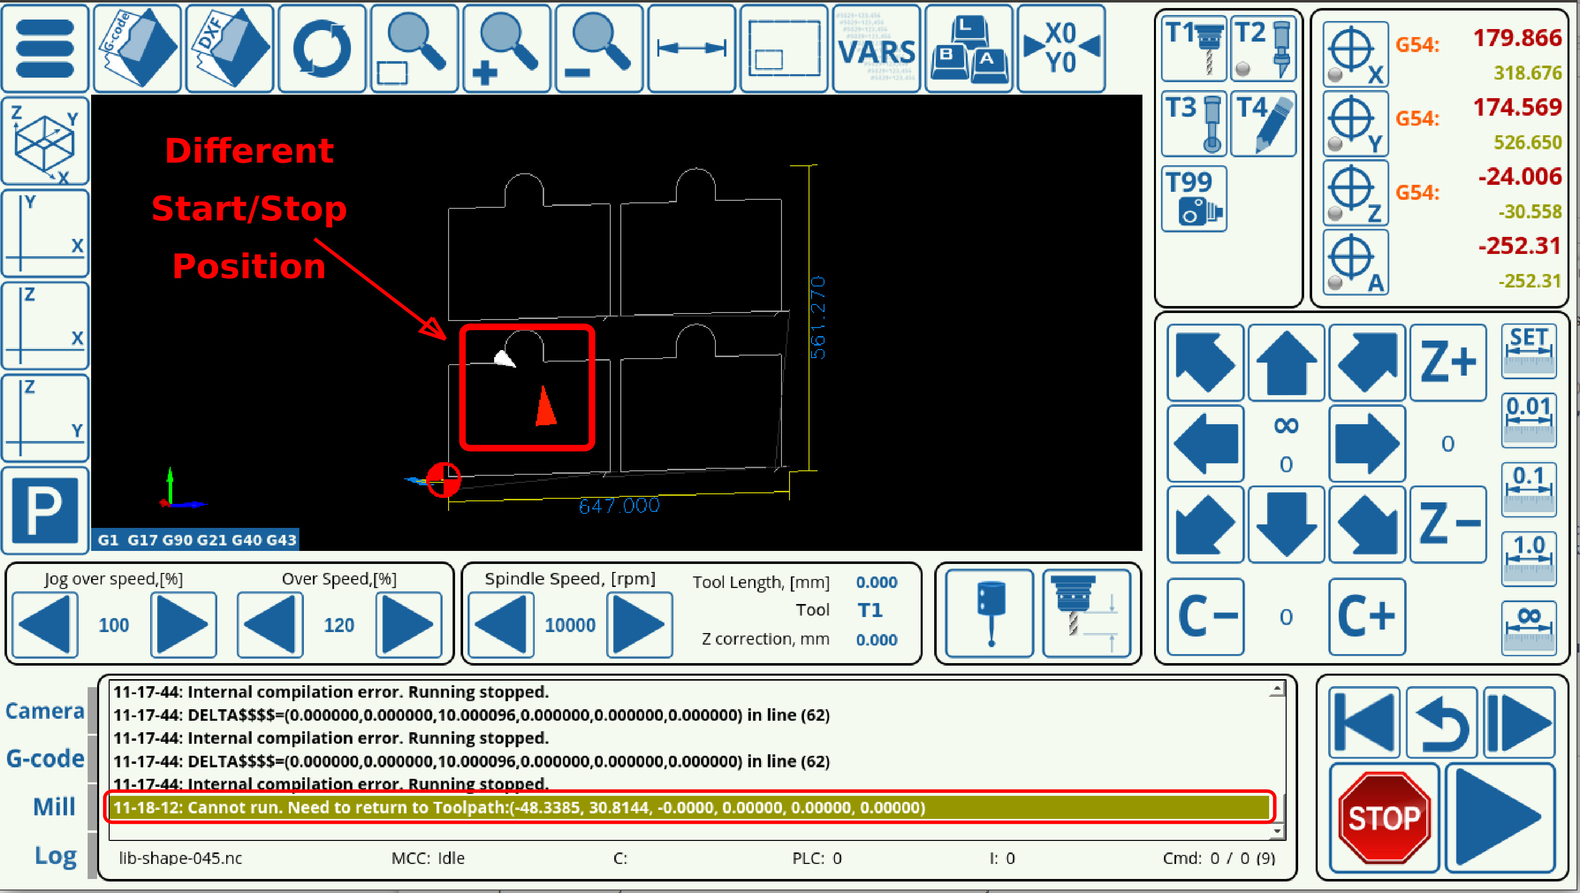The image size is (1580, 893).
Task: Select the 0.01 jog step size
Action: [x=1528, y=419]
